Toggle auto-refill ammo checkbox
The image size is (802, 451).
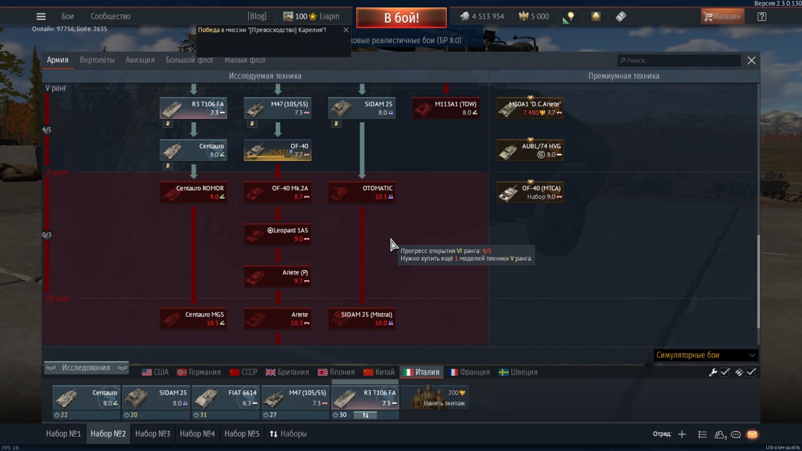(x=751, y=372)
